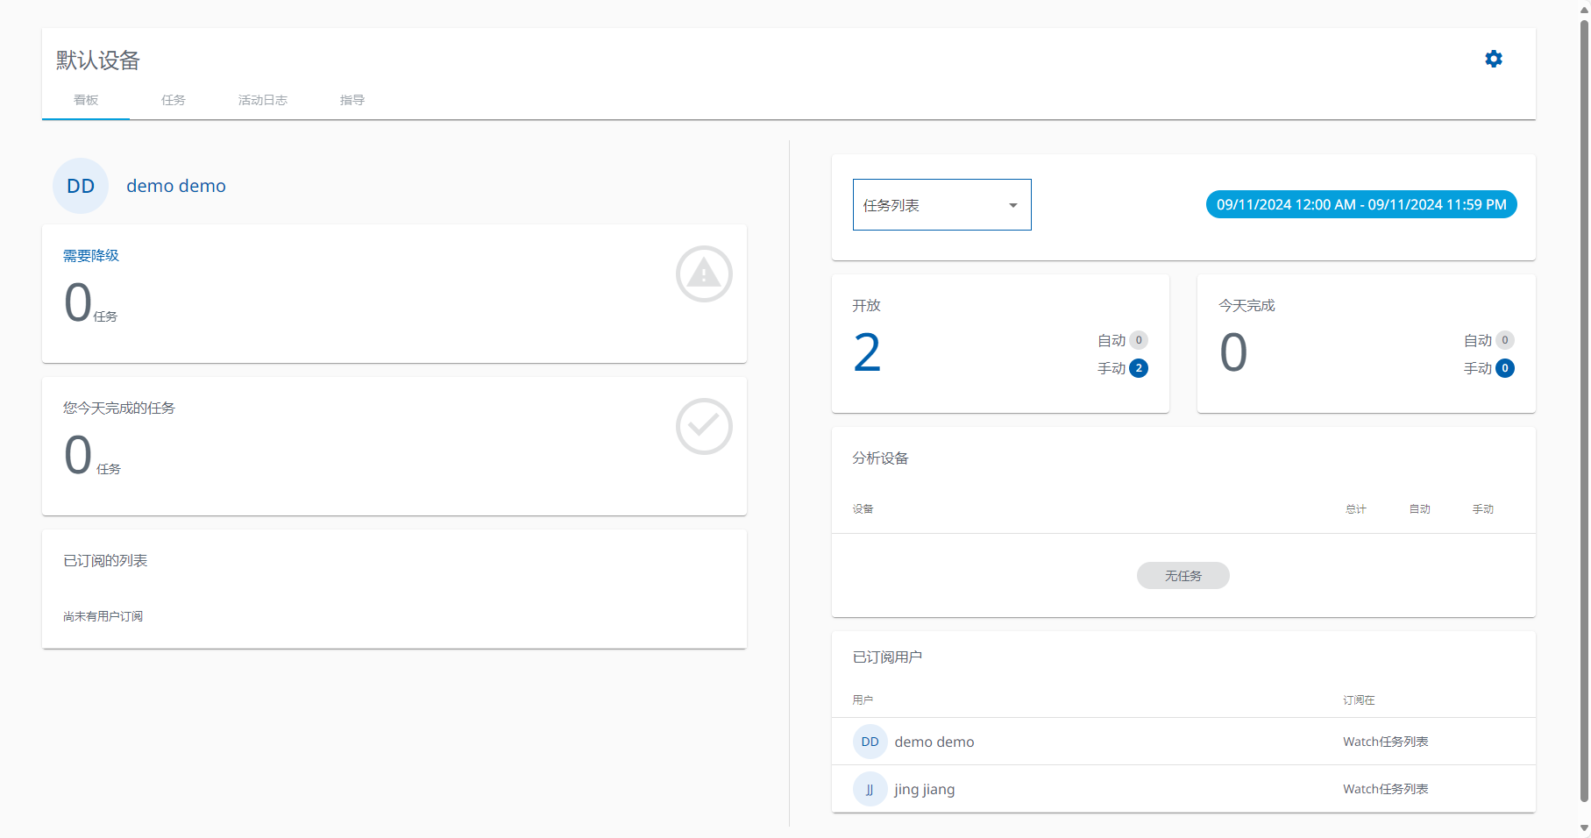Click automatic count badge under 今天完成
Screen dimensions: 1591x838
point(1504,340)
